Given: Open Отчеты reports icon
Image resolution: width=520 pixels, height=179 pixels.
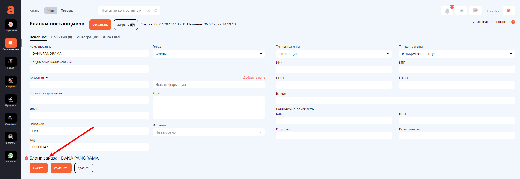Looking at the screenshot, I should (x=11, y=137).
